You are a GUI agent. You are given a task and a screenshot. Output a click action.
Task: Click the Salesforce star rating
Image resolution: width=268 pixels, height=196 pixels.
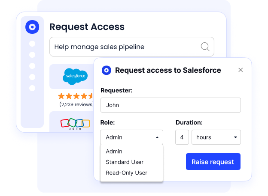click(76, 96)
